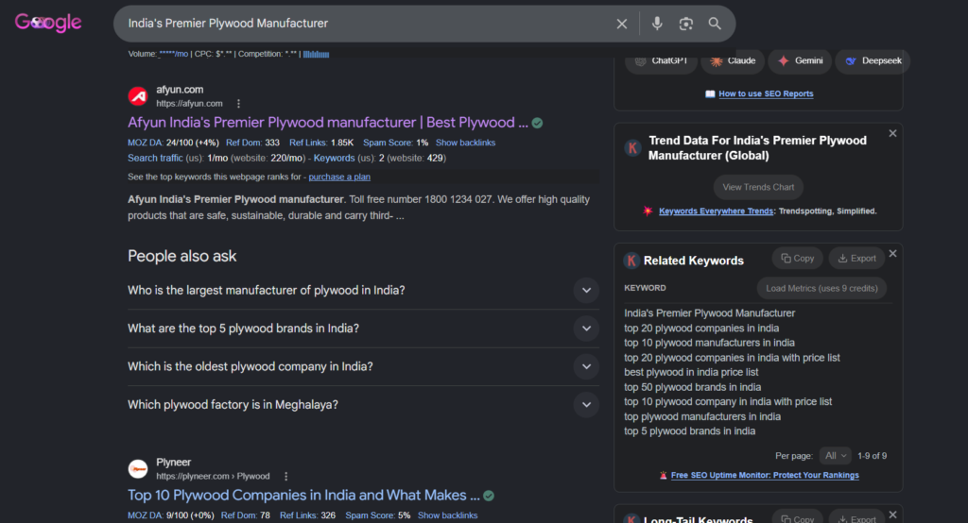Screen dimensions: 968x523
Task: Click Keywords Everywhere logo in Related Keywords panel
Action: point(631,261)
